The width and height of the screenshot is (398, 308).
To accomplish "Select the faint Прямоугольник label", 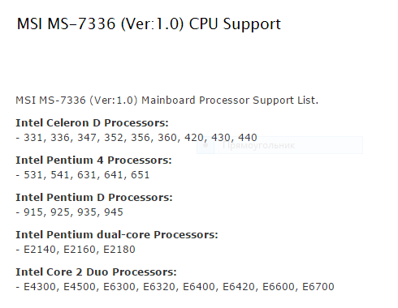I will [x=258, y=145].
